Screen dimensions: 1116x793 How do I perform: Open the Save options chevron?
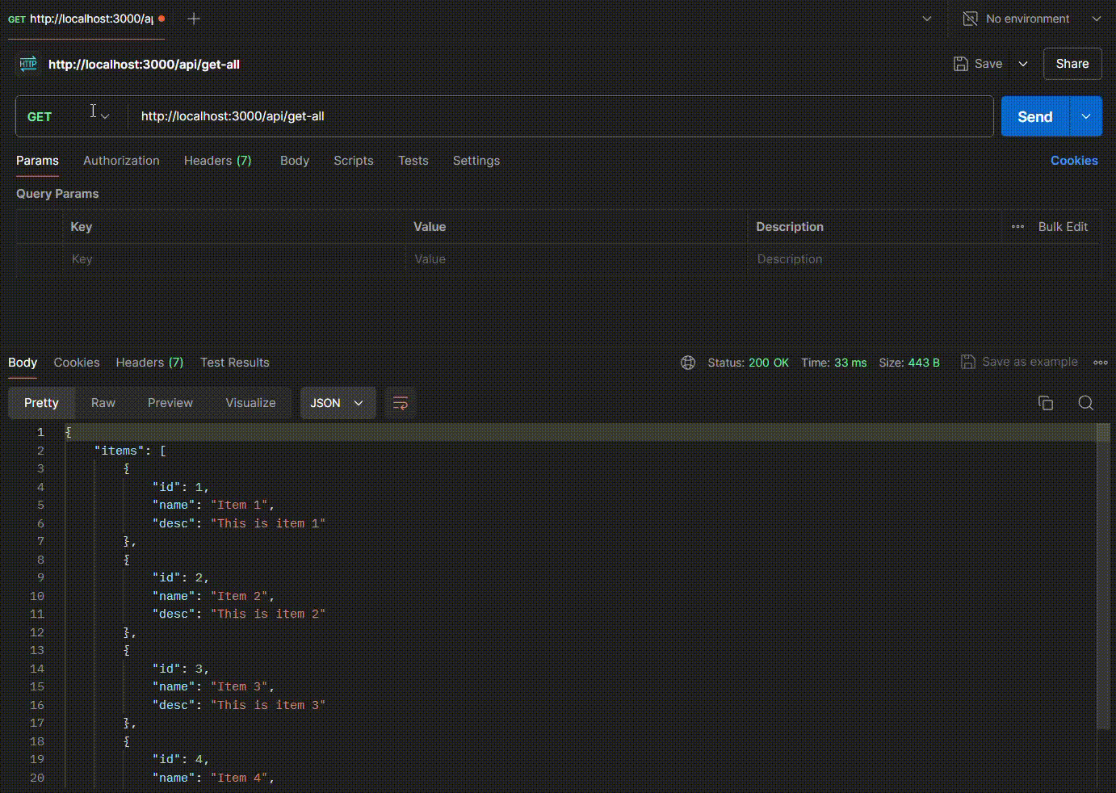point(1023,64)
